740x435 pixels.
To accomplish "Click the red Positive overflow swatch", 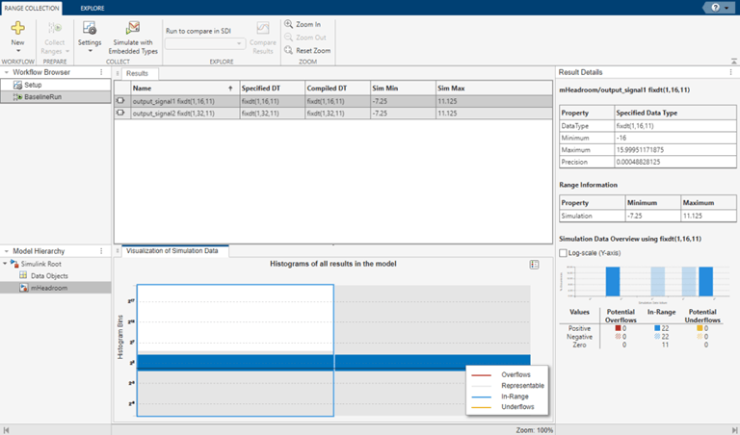I will (618, 328).
